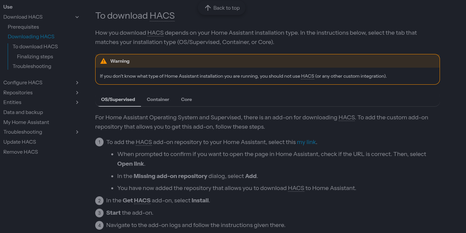The image size is (466, 233).
Task: Expand the Configure HACS chevron
Action: (77, 83)
